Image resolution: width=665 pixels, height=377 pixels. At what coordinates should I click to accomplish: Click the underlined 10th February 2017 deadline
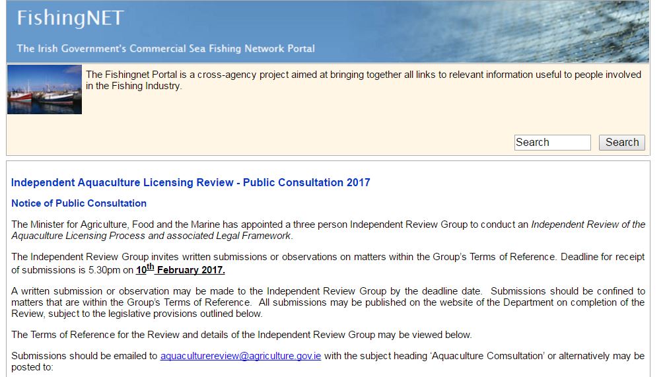tap(180, 269)
